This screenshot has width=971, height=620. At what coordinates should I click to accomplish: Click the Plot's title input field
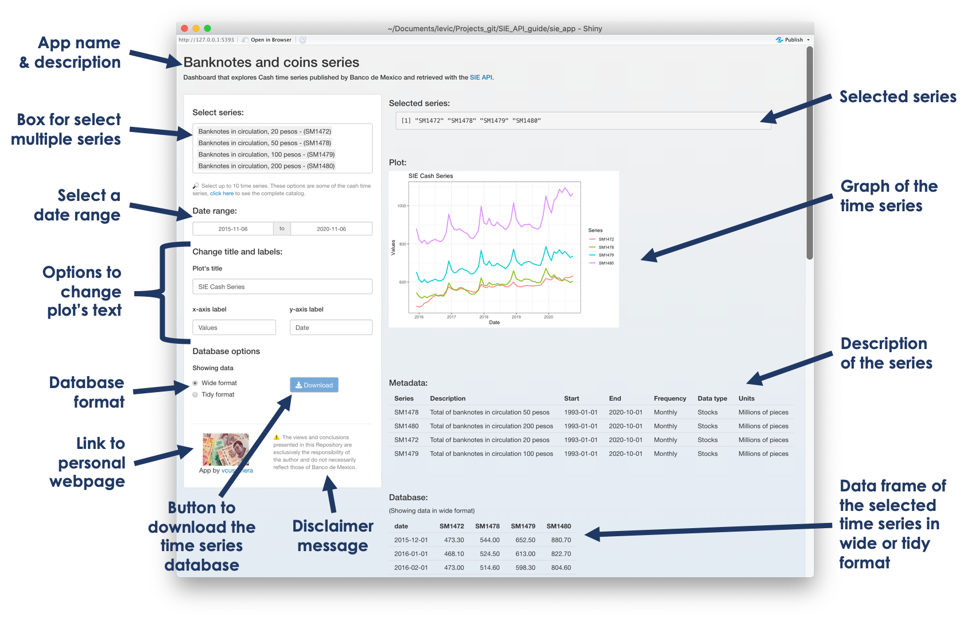click(282, 286)
